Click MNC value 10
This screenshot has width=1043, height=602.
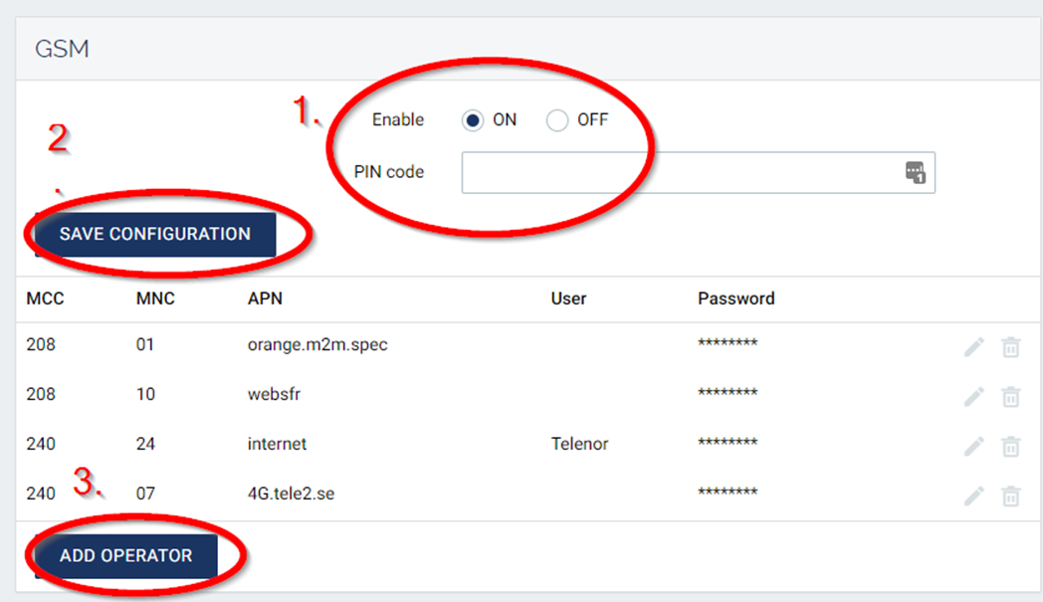145,394
